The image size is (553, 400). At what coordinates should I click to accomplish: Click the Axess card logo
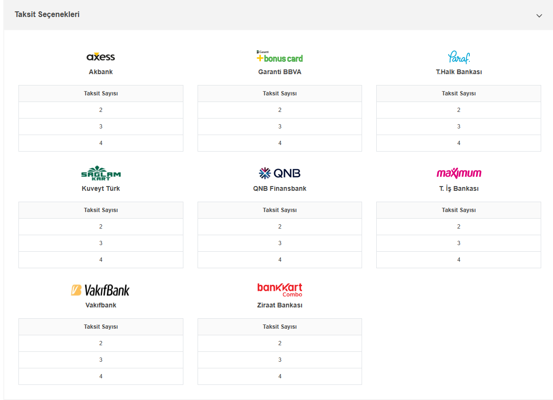click(x=101, y=57)
